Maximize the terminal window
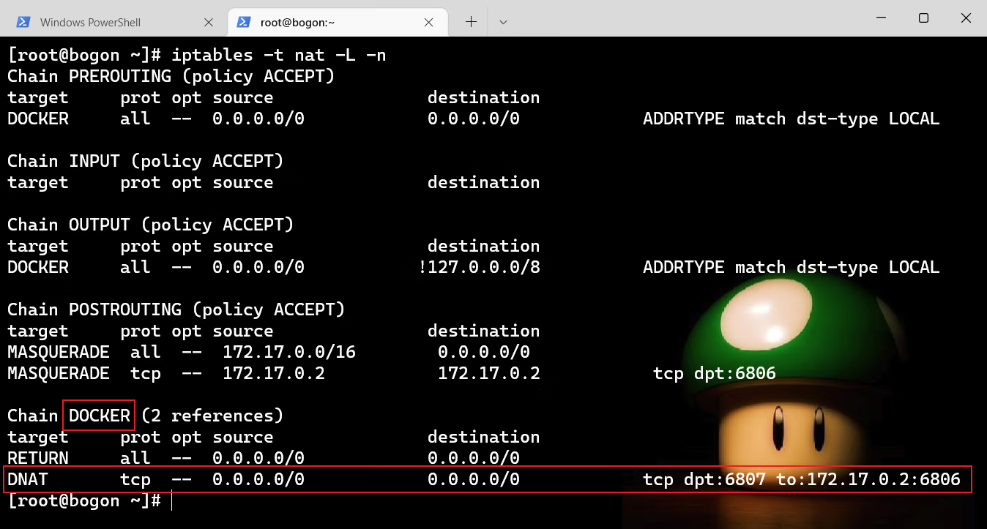 click(x=923, y=18)
